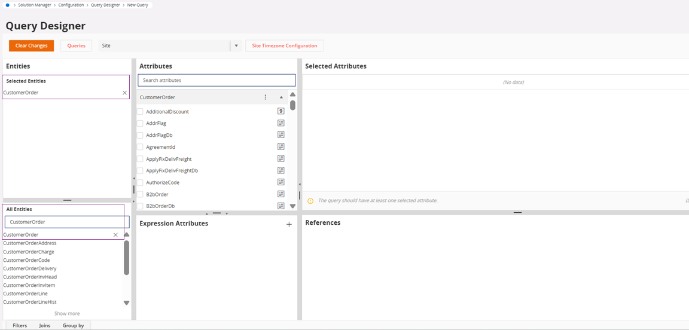Image resolution: width=689 pixels, height=330 pixels.
Task: Remove CustomerOrder from Selected Entities
Action: point(124,93)
